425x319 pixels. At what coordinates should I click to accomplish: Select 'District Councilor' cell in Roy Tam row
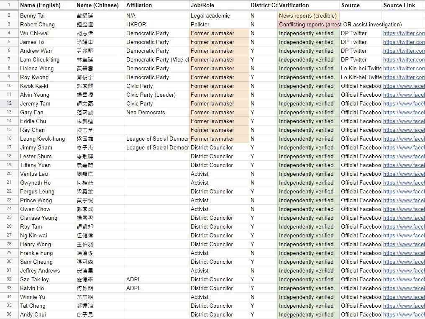click(x=219, y=226)
